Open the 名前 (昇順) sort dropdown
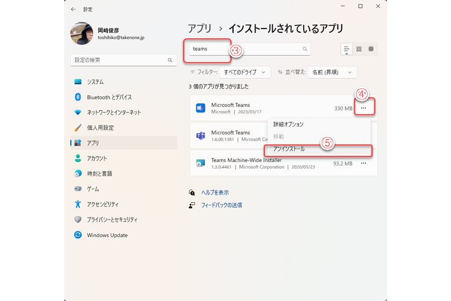The width and height of the screenshot is (451, 301). (x=332, y=72)
